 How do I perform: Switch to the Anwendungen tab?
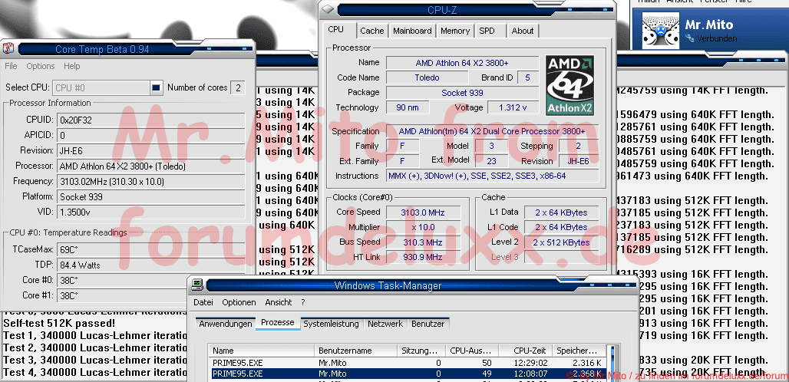[226, 324]
